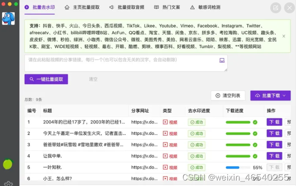Expand the 批量下载 dropdown button
This screenshot has width=296, height=186.
click(x=270, y=96)
